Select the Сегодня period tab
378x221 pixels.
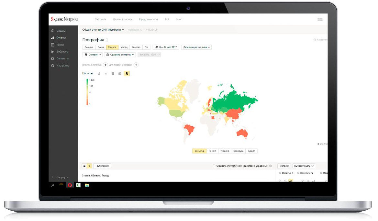click(89, 47)
